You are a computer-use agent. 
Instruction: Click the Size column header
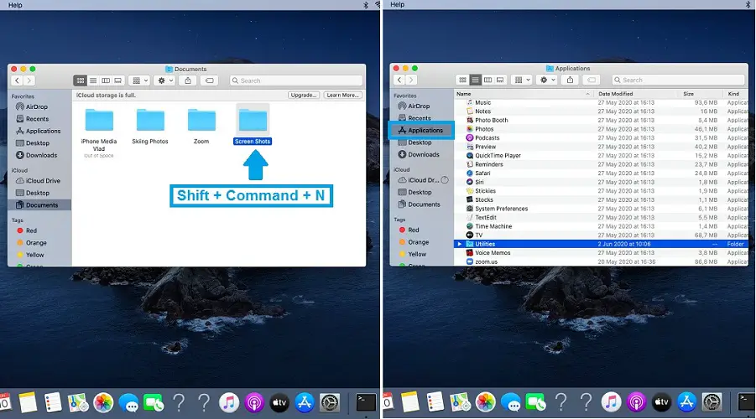(x=688, y=94)
